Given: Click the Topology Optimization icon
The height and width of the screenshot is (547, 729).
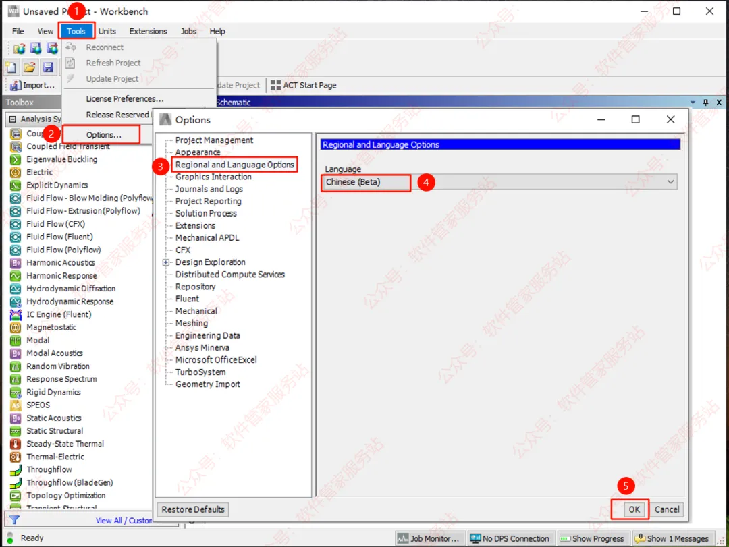Looking at the screenshot, I should (x=16, y=496).
